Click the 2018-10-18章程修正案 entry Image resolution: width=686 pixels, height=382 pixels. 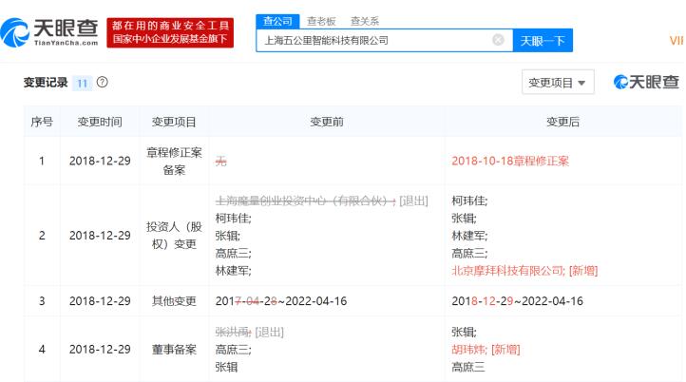click(x=509, y=161)
